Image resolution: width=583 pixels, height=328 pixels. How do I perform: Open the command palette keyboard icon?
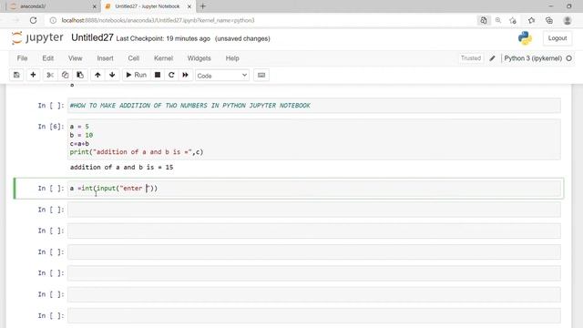point(261,75)
